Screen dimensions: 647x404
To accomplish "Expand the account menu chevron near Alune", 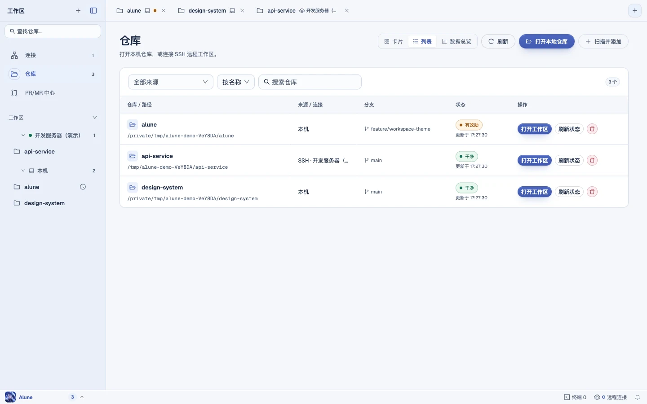I will tap(82, 397).
